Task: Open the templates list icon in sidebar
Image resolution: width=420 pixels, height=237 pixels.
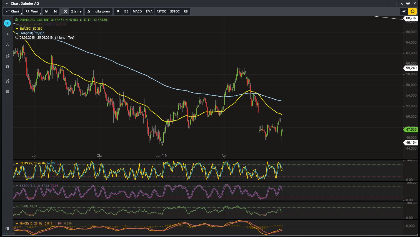Action: 7,92
